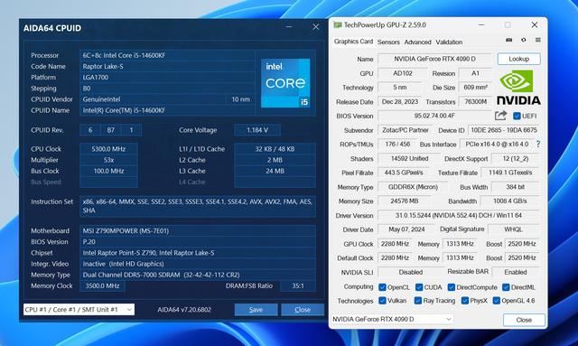
Task: Click the Code Name value Raptor Lake-S
Action: 167,66
